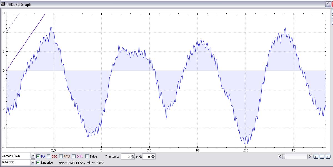Fit graph width with double-arrow button
This screenshot has width=333, height=167.
(x=328, y=157)
